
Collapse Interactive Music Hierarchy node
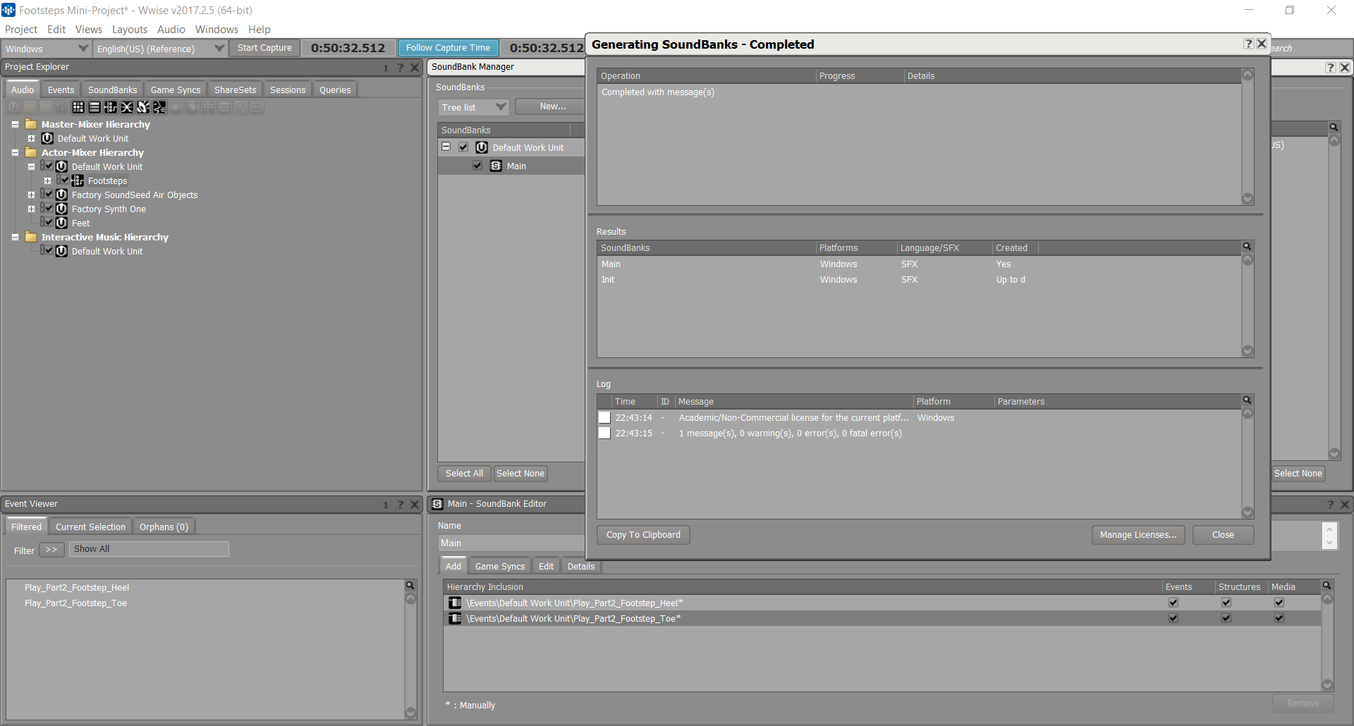coord(15,237)
